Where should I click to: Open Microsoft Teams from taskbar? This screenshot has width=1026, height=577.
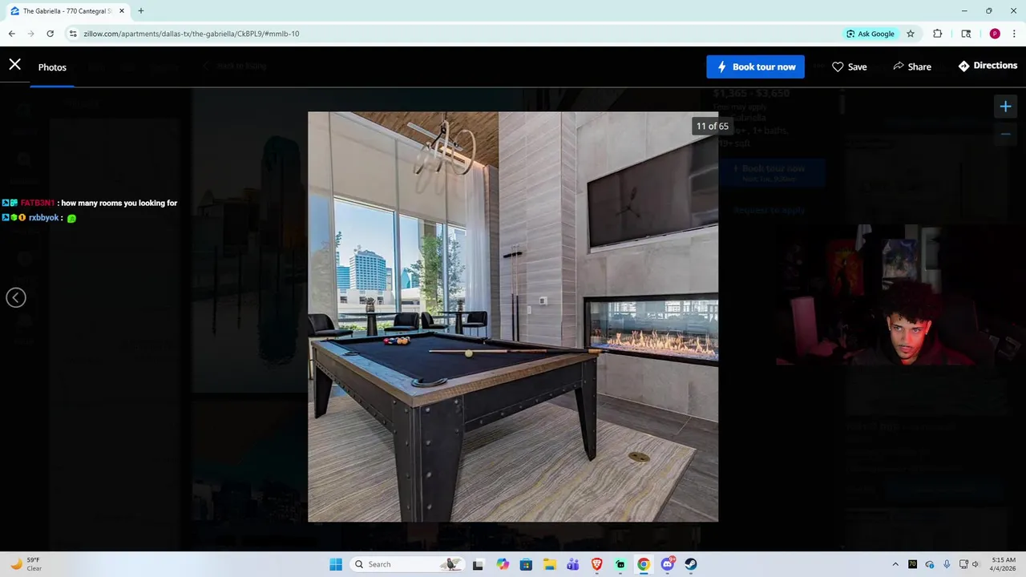tap(573, 564)
